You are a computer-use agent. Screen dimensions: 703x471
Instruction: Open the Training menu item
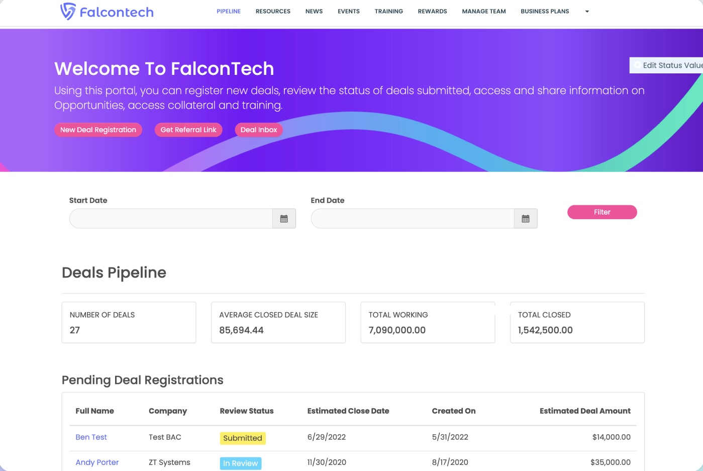[x=389, y=12]
